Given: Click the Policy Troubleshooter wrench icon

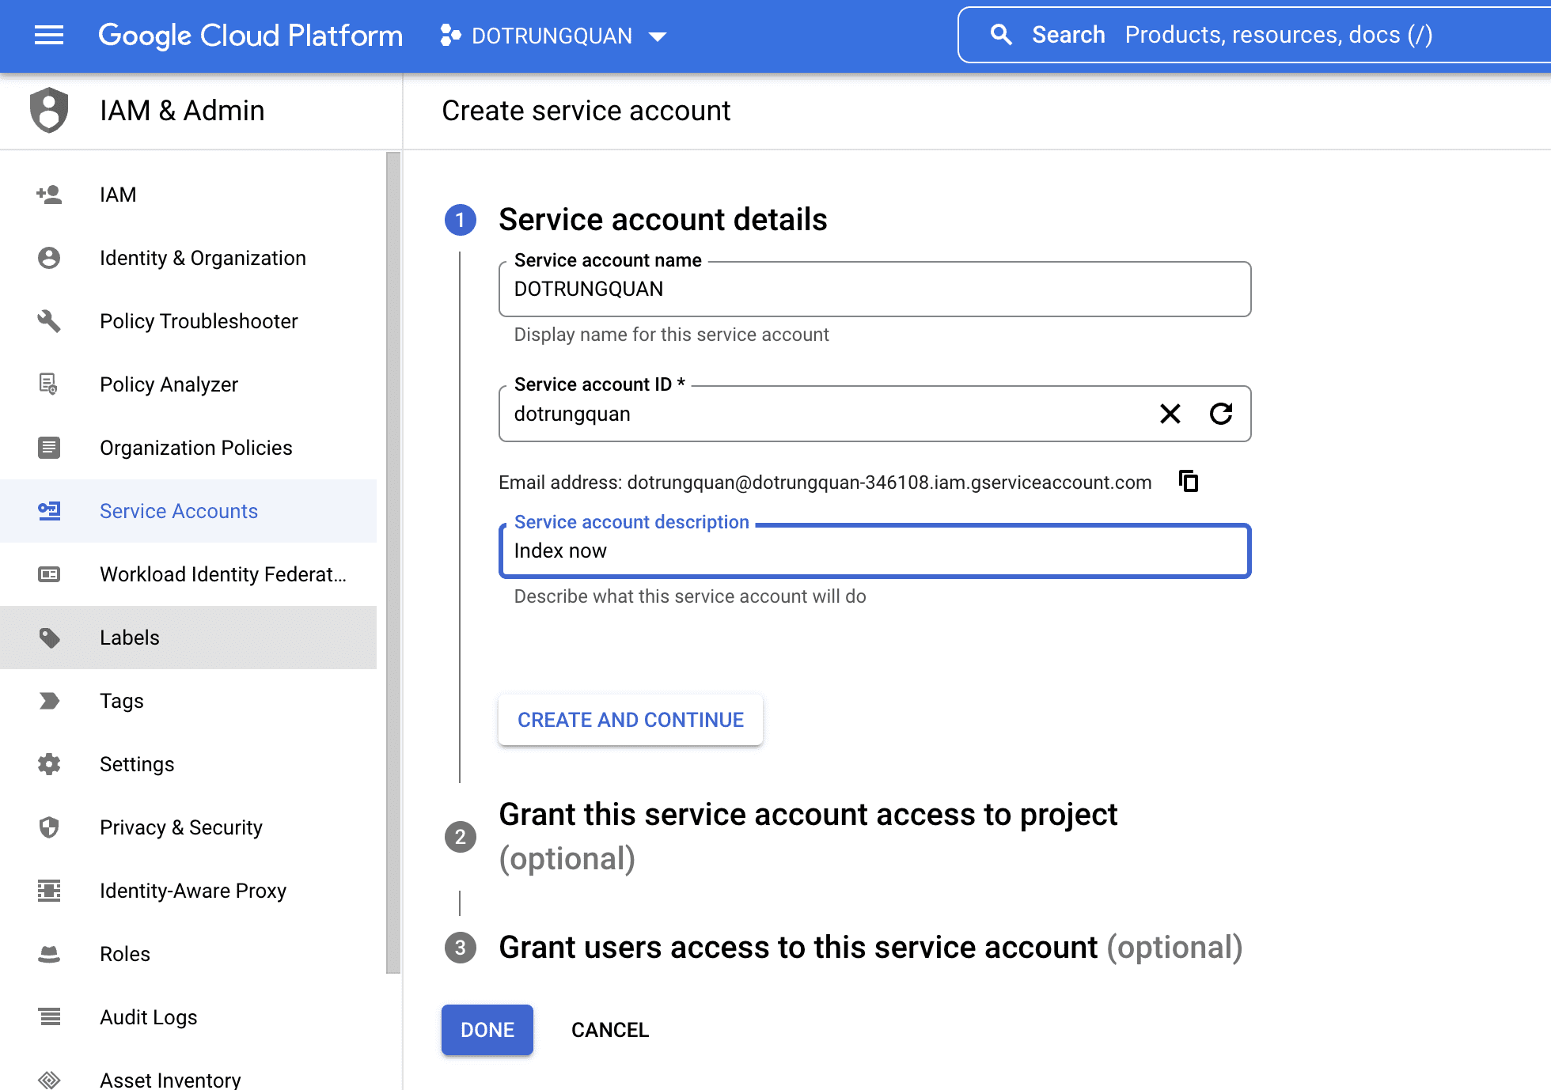Looking at the screenshot, I should coord(49,321).
